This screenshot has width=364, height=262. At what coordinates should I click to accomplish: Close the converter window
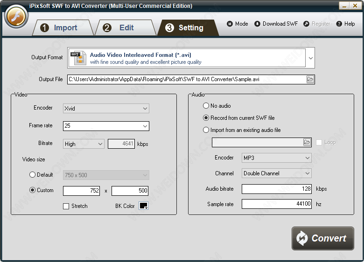pos(355,6)
